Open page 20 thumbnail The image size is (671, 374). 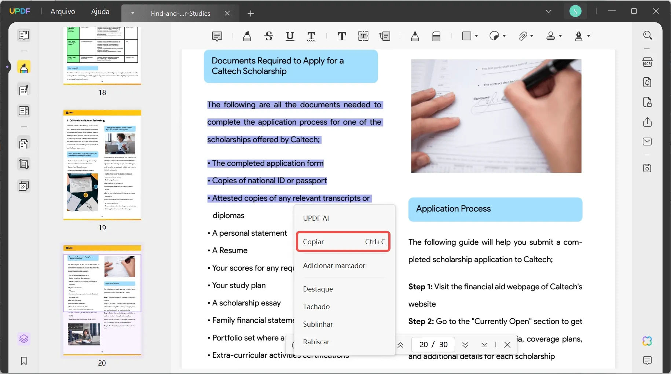click(x=102, y=300)
